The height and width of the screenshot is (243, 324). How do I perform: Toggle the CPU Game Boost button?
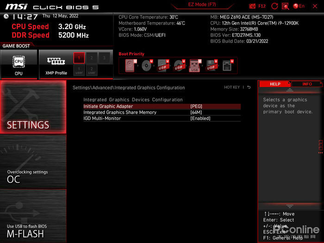pos(19,64)
